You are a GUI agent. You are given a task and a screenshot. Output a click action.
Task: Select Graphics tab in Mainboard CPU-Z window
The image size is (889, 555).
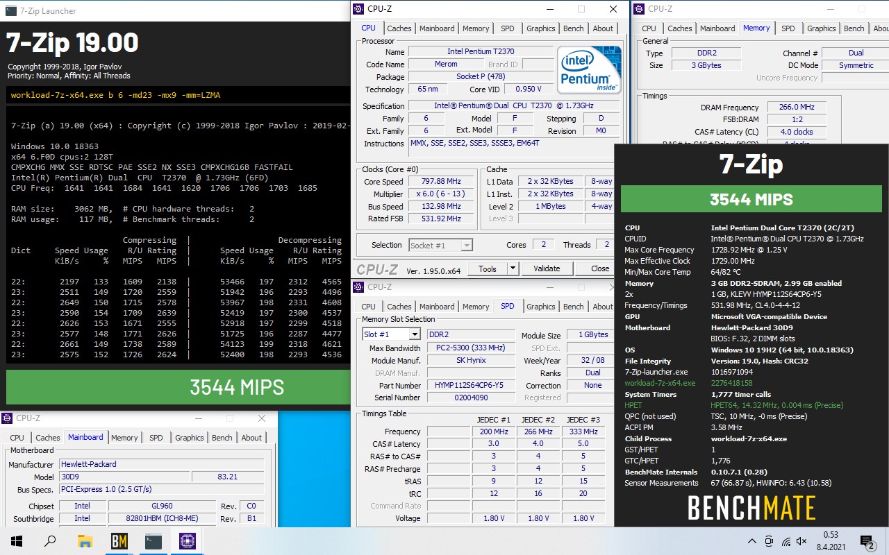pyautogui.click(x=189, y=438)
